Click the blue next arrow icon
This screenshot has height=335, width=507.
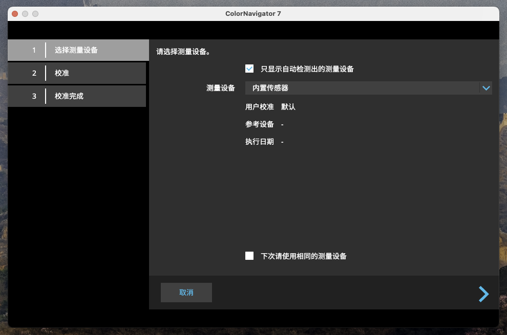tap(484, 294)
